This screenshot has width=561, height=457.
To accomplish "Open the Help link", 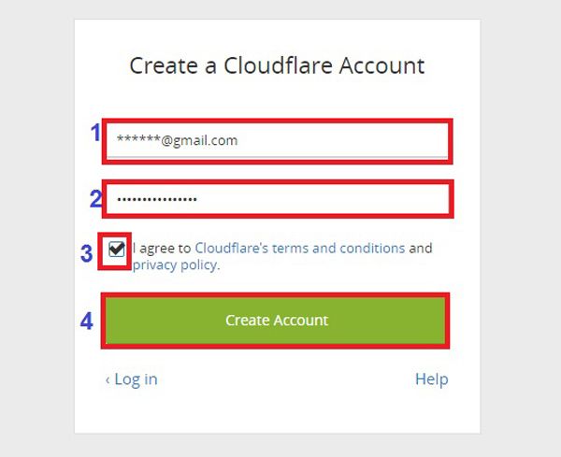I will coord(431,378).
